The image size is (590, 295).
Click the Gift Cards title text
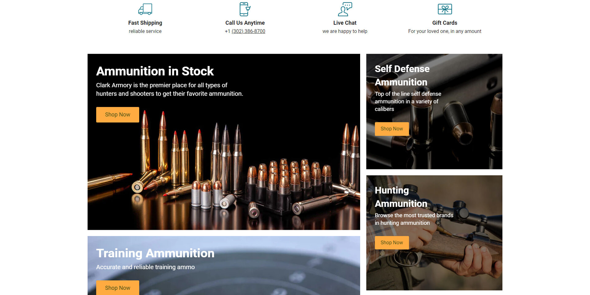coord(445,23)
